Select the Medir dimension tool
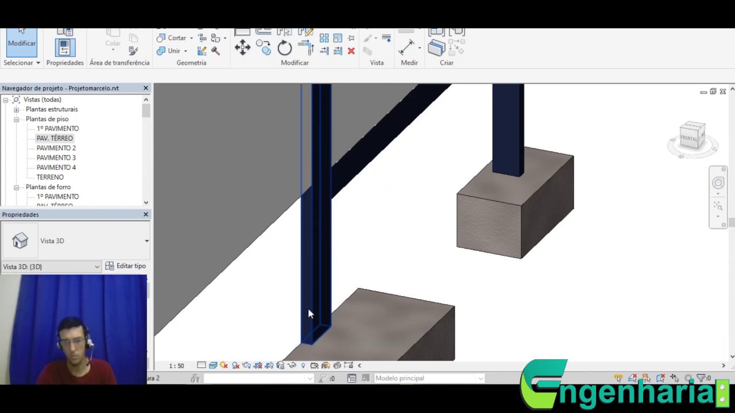 click(407, 48)
